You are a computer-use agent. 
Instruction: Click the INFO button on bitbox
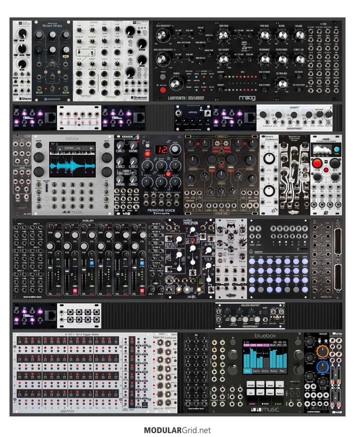[x=107, y=145]
